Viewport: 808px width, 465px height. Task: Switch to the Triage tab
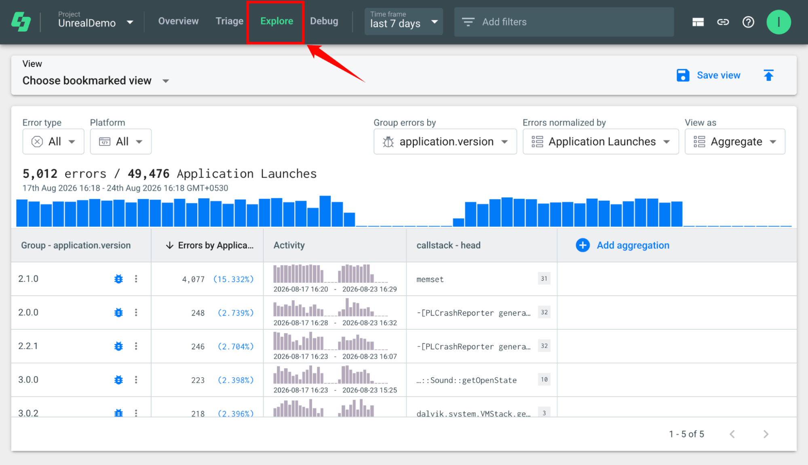point(230,21)
